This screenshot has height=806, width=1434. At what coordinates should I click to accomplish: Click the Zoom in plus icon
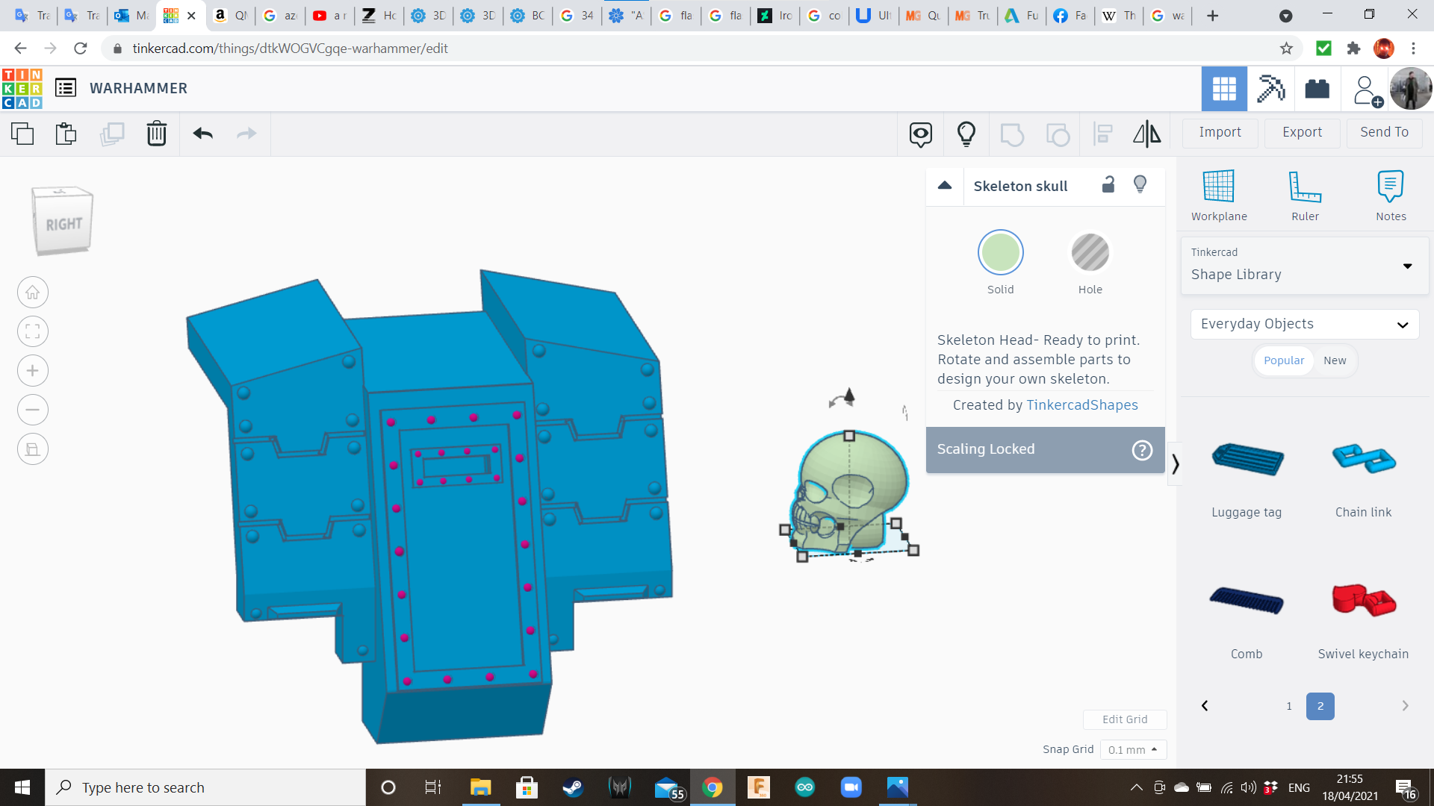[x=33, y=371]
